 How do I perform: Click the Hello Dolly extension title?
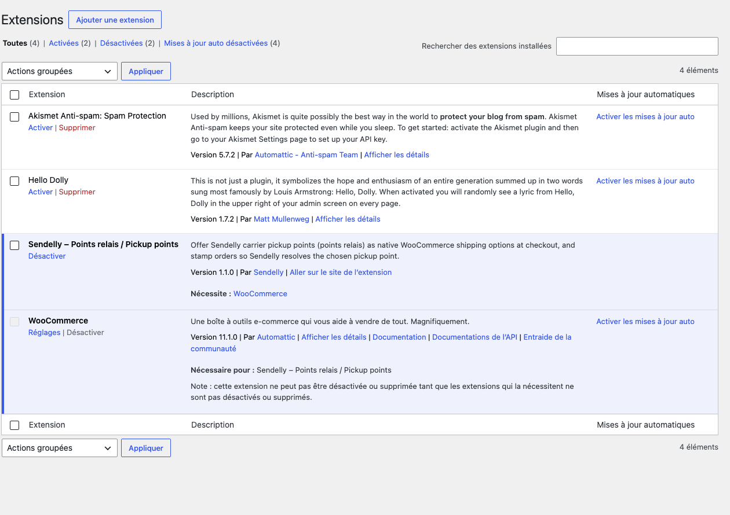click(x=48, y=180)
